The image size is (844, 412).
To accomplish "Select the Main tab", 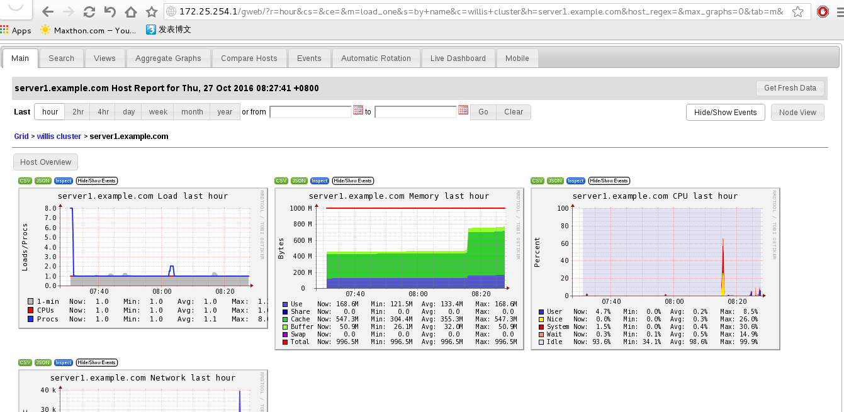I will [x=20, y=58].
